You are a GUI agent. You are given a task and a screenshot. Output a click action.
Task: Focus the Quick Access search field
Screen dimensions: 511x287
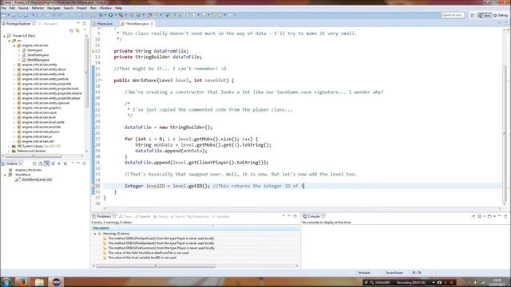click(x=453, y=15)
